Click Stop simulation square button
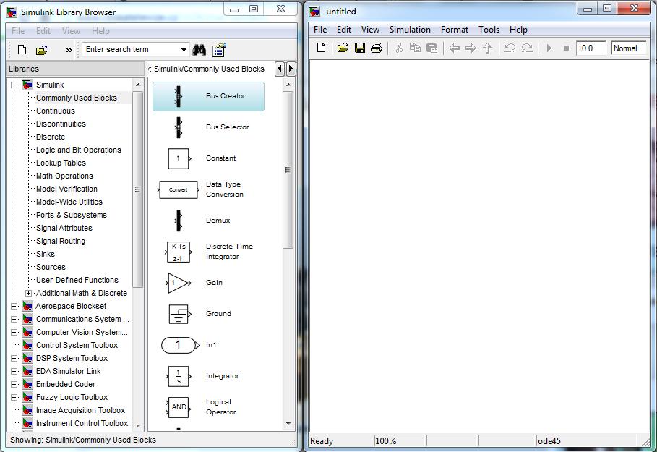Image resolution: width=657 pixels, height=452 pixels. point(566,48)
